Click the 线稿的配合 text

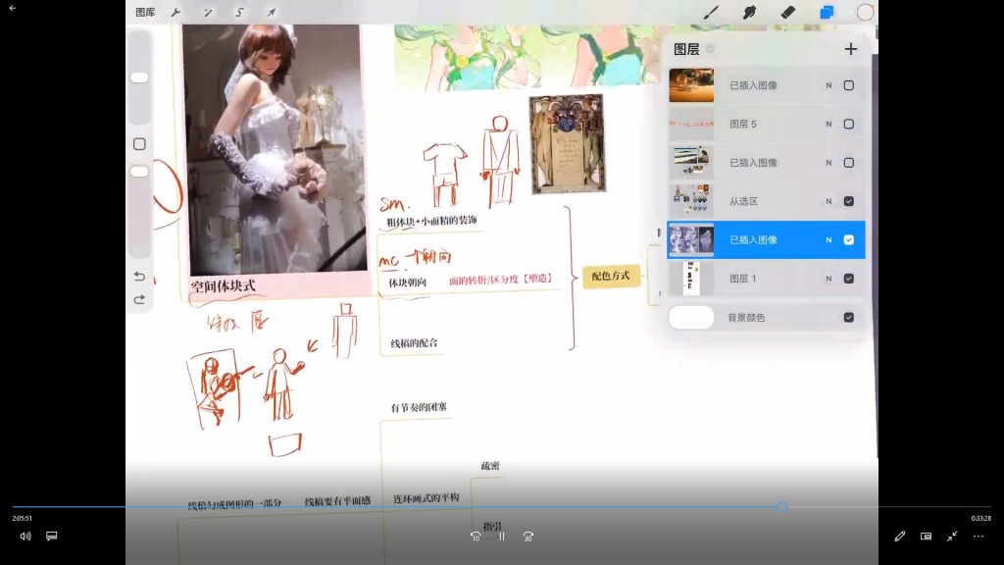pyautogui.click(x=415, y=343)
